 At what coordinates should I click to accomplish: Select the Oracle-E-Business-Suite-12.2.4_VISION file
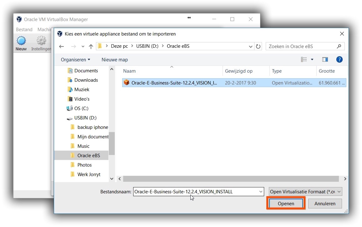click(234, 83)
